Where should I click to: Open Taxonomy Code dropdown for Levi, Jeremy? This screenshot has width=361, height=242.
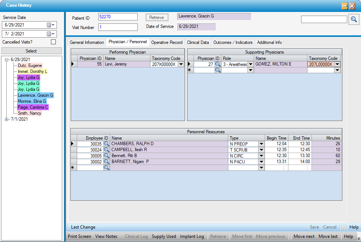tap(181, 64)
